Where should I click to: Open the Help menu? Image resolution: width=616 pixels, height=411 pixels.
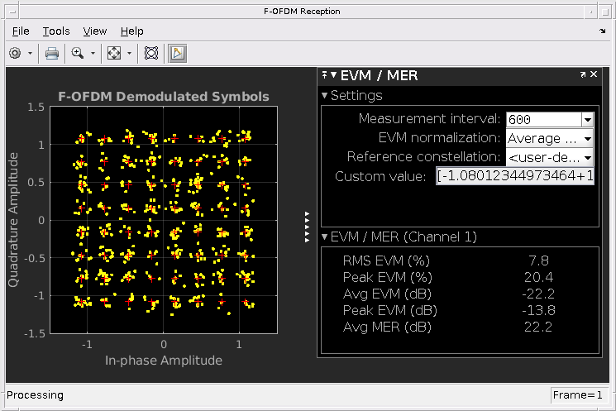point(132,31)
